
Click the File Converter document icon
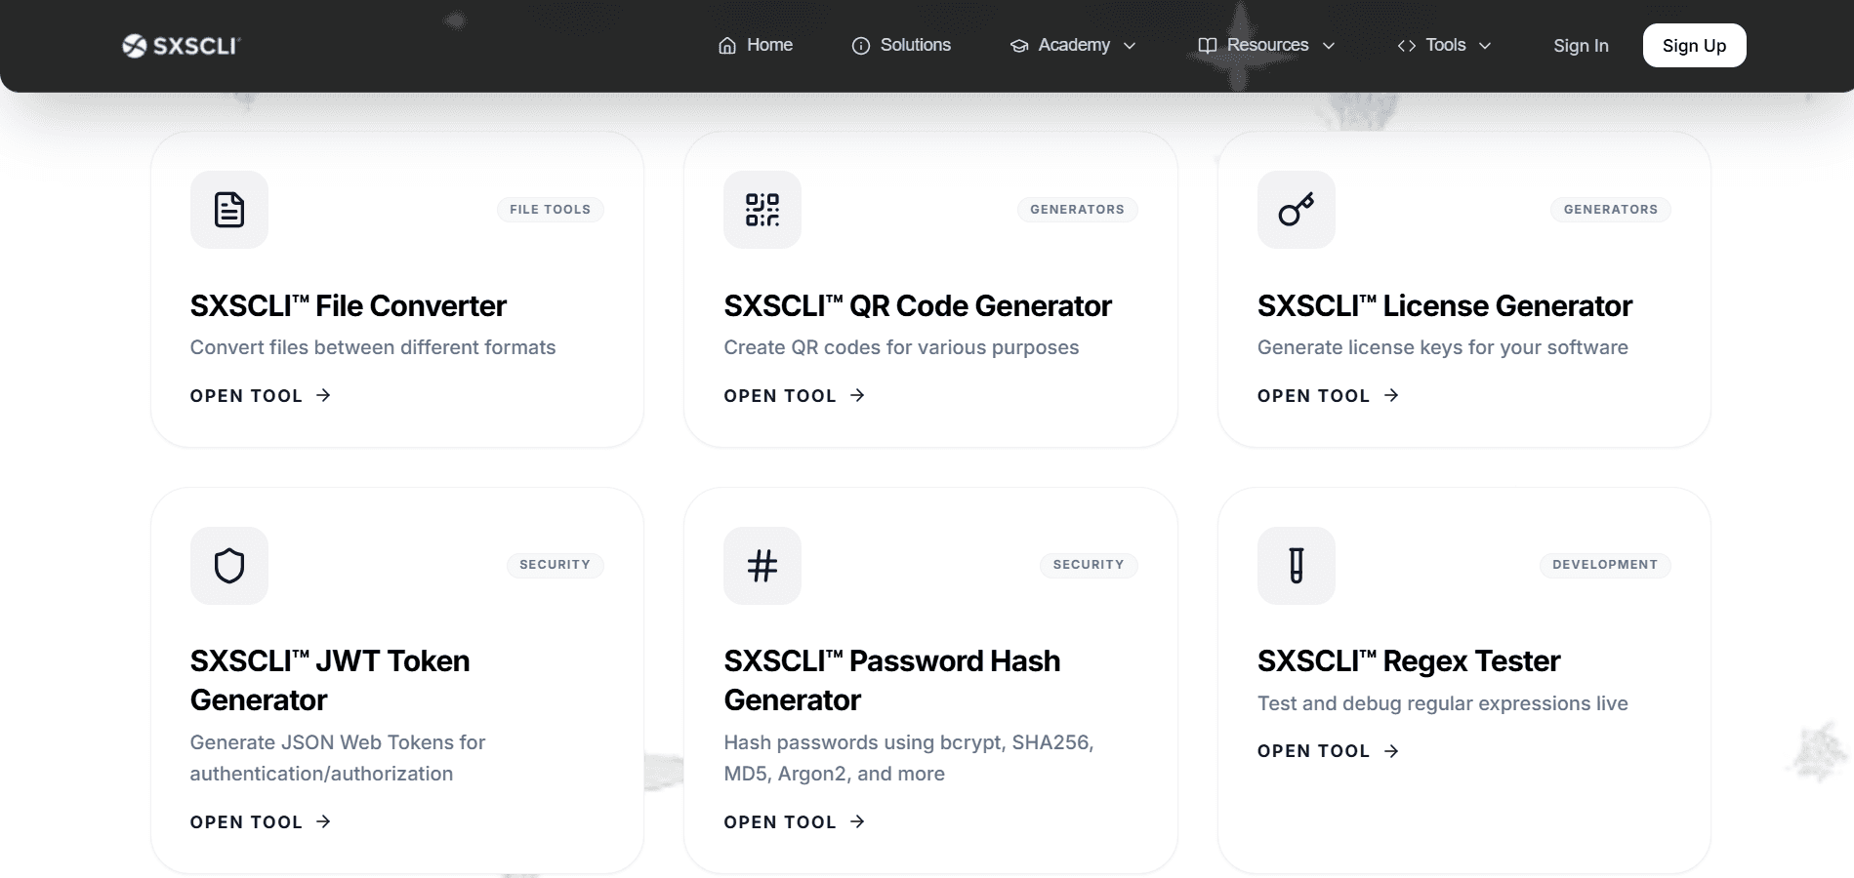point(229,210)
